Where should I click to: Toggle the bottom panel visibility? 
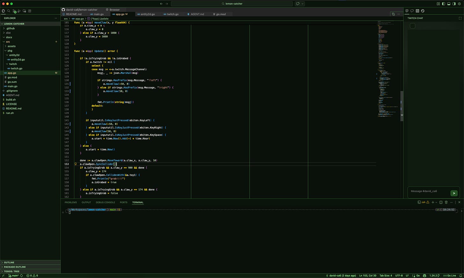tap(449, 4)
